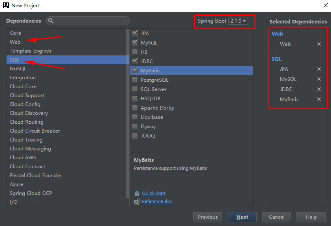This screenshot has height=226, width=331.
Task: Uncheck the MyBatis checkbox
Action: [135, 70]
